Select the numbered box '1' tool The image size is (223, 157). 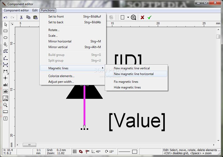pos(5,118)
